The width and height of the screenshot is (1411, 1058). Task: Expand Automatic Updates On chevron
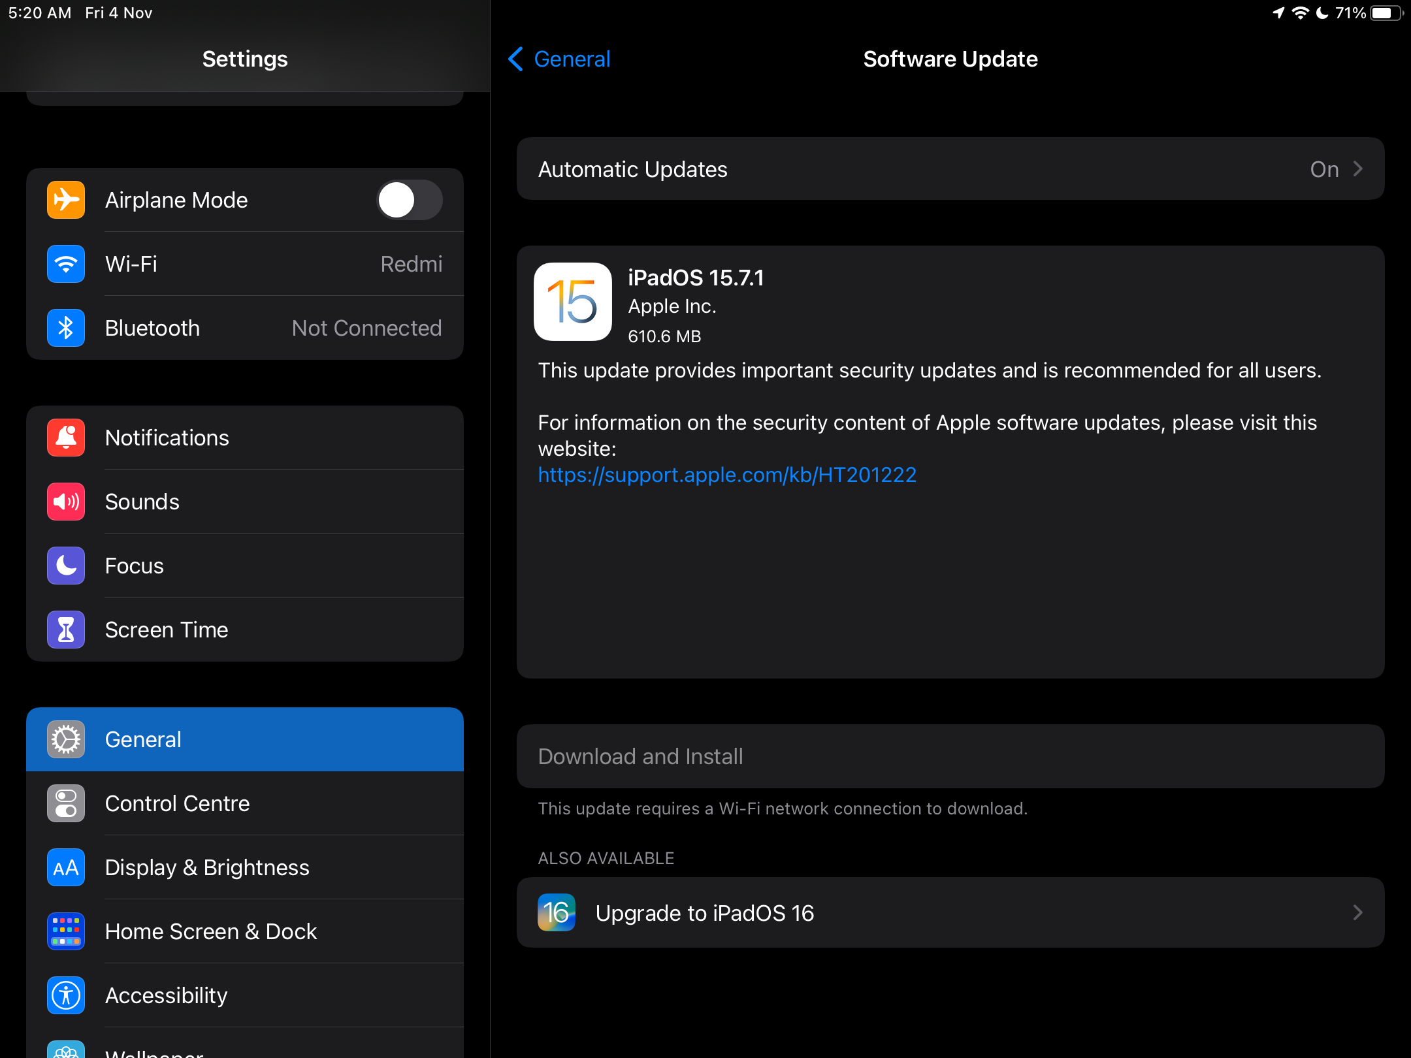pos(1357,169)
